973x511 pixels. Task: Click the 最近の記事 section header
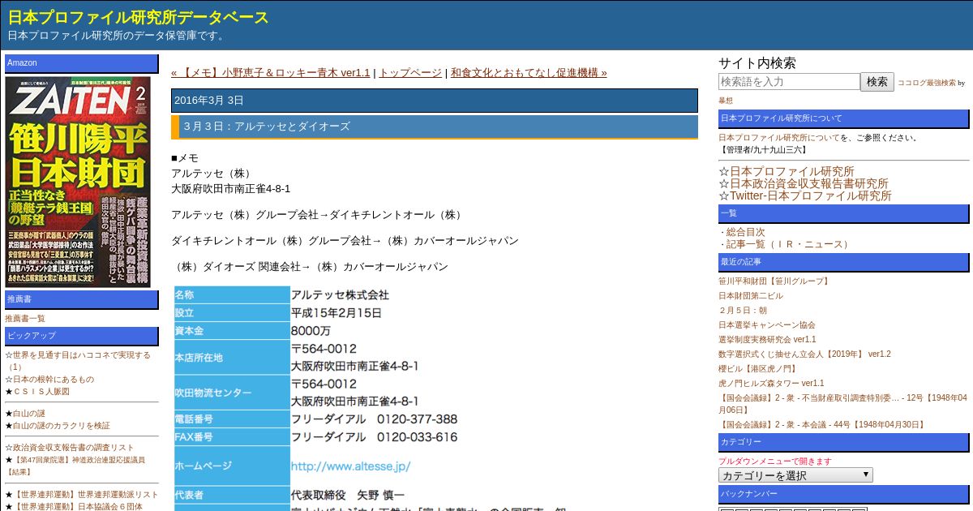(x=844, y=262)
